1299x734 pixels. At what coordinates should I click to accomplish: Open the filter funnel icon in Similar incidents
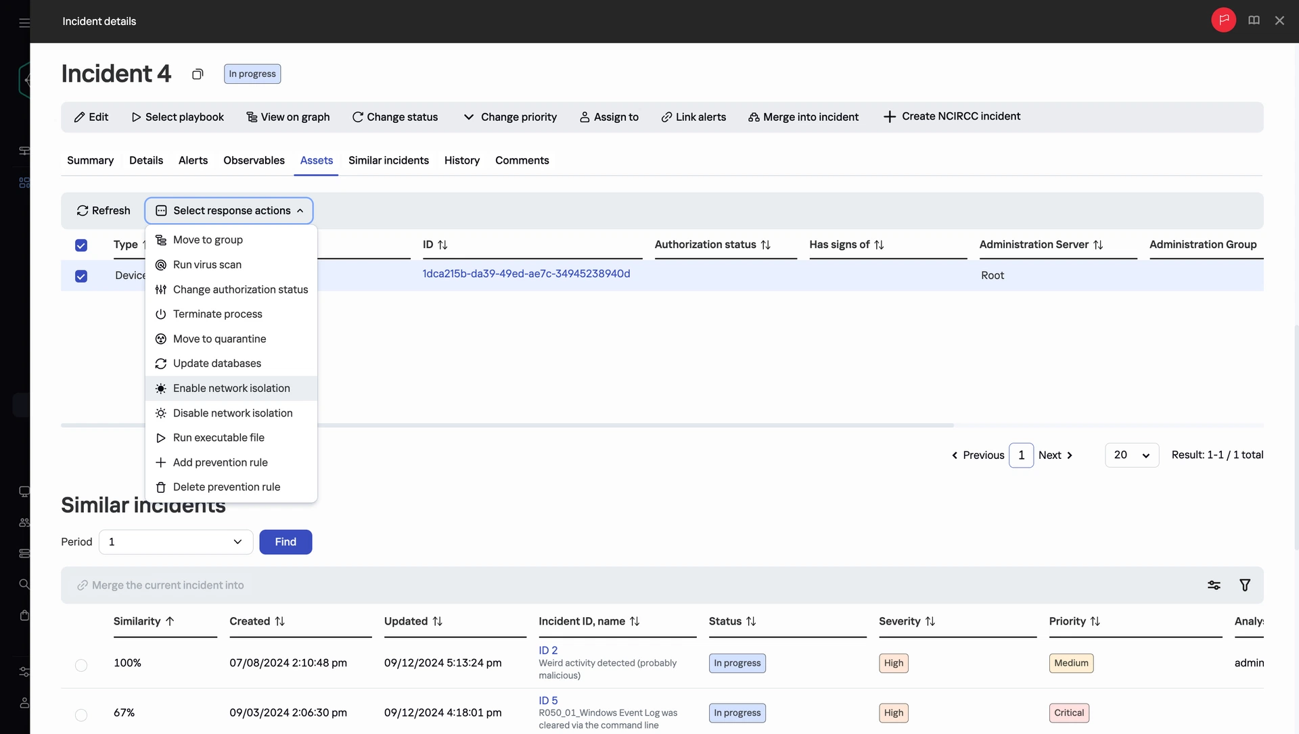tap(1245, 585)
